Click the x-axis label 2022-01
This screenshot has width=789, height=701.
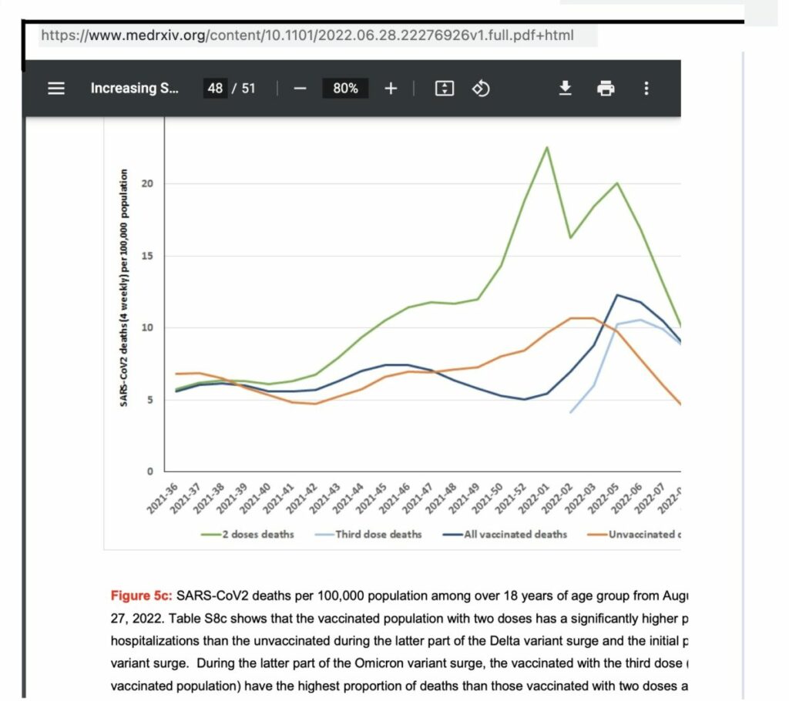[534, 498]
